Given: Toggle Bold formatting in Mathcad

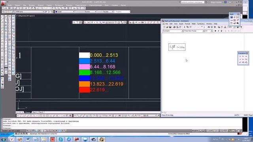Looking at the screenshot, I should tap(215, 31).
